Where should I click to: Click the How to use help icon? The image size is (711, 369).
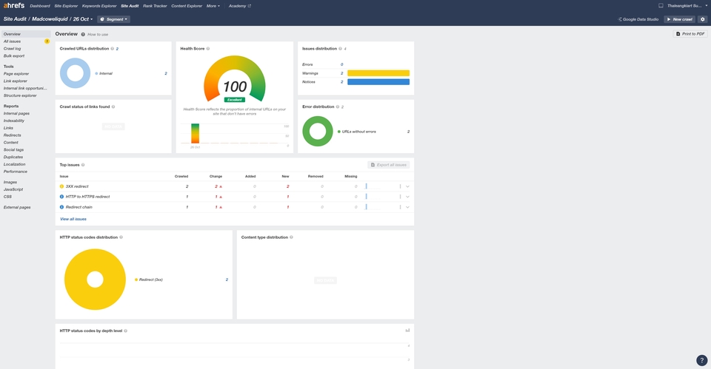pyautogui.click(x=83, y=35)
